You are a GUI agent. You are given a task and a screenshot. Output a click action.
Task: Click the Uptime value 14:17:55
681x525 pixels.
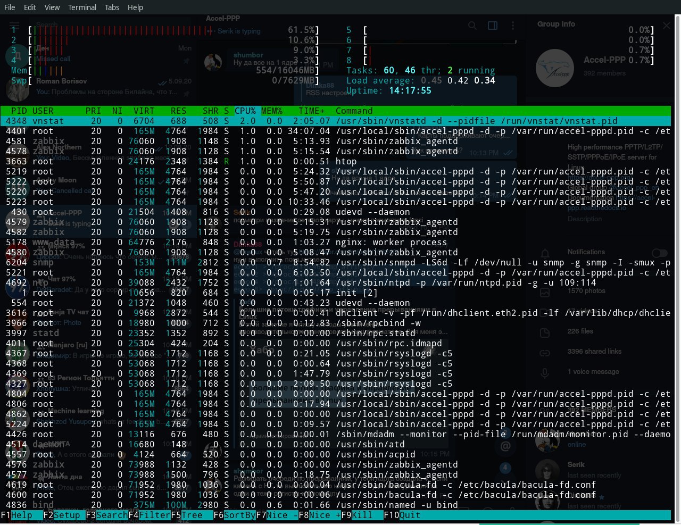[x=410, y=90]
